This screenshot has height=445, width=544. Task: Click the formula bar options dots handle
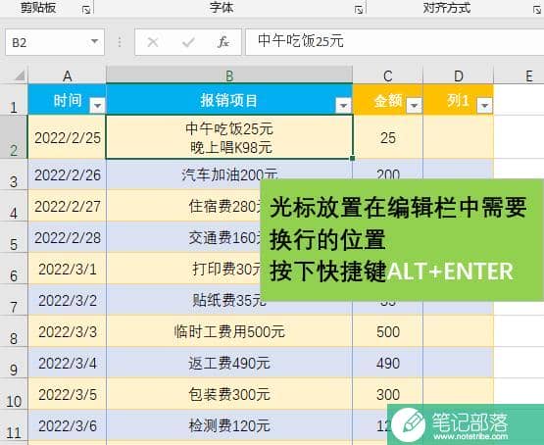pyautogui.click(x=120, y=42)
